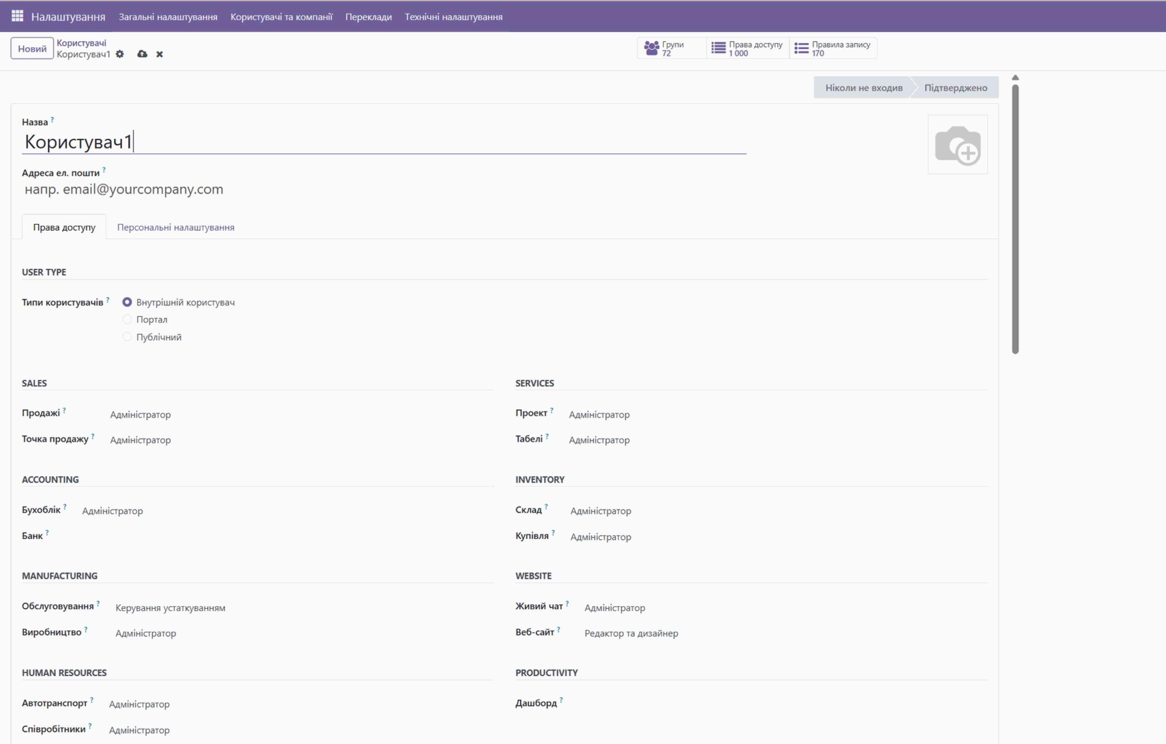Viewport: 1166px width, 744px height.
Task: Open the apps grid home menu icon
Action: pos(17,17)
